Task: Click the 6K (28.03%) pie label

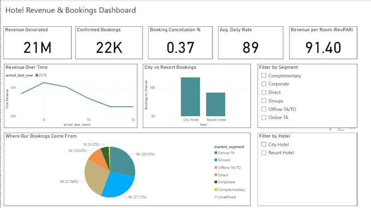Action: [x=145, y=154]
